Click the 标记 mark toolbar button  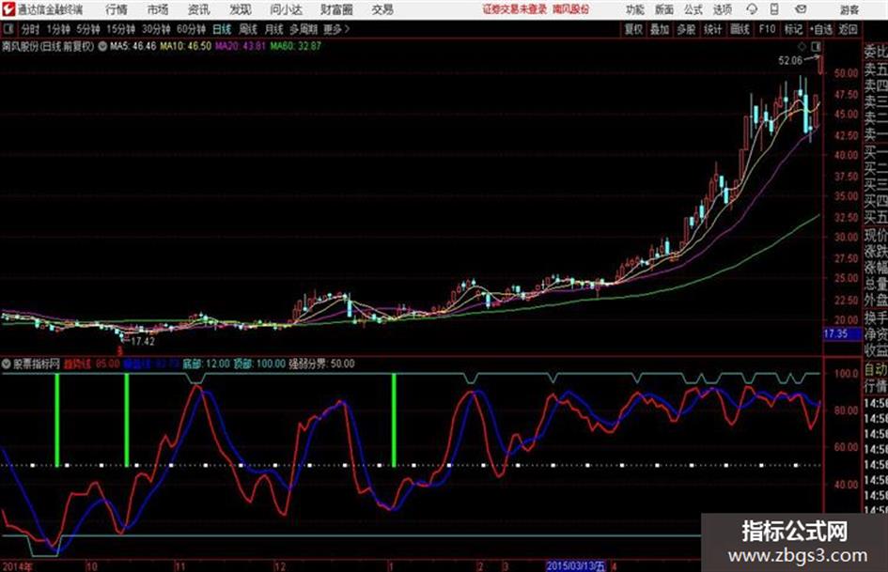tap(793, 29)
